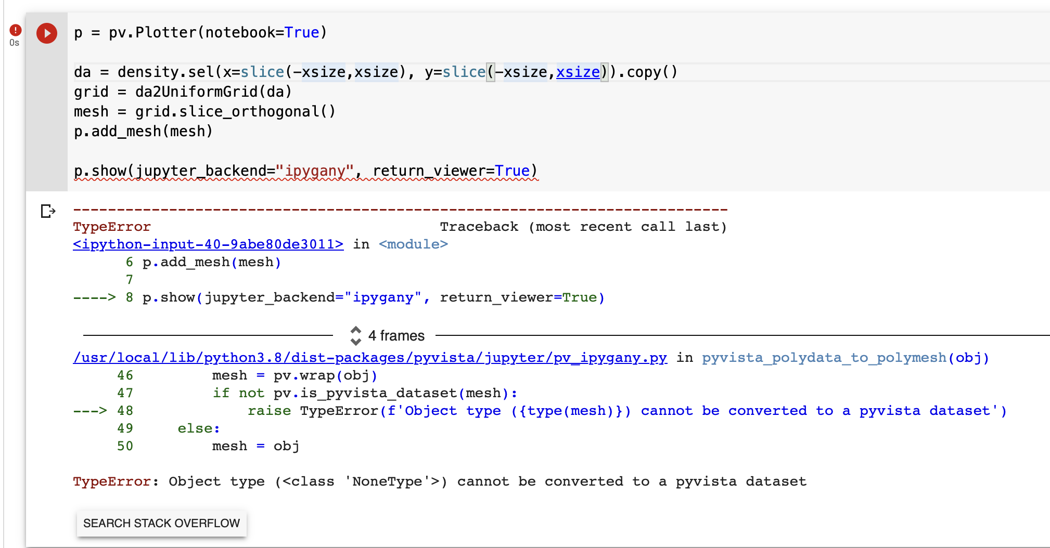Click the output cell indicator icon
This screenshot has height=548, width=1050.
click(48, 211)
